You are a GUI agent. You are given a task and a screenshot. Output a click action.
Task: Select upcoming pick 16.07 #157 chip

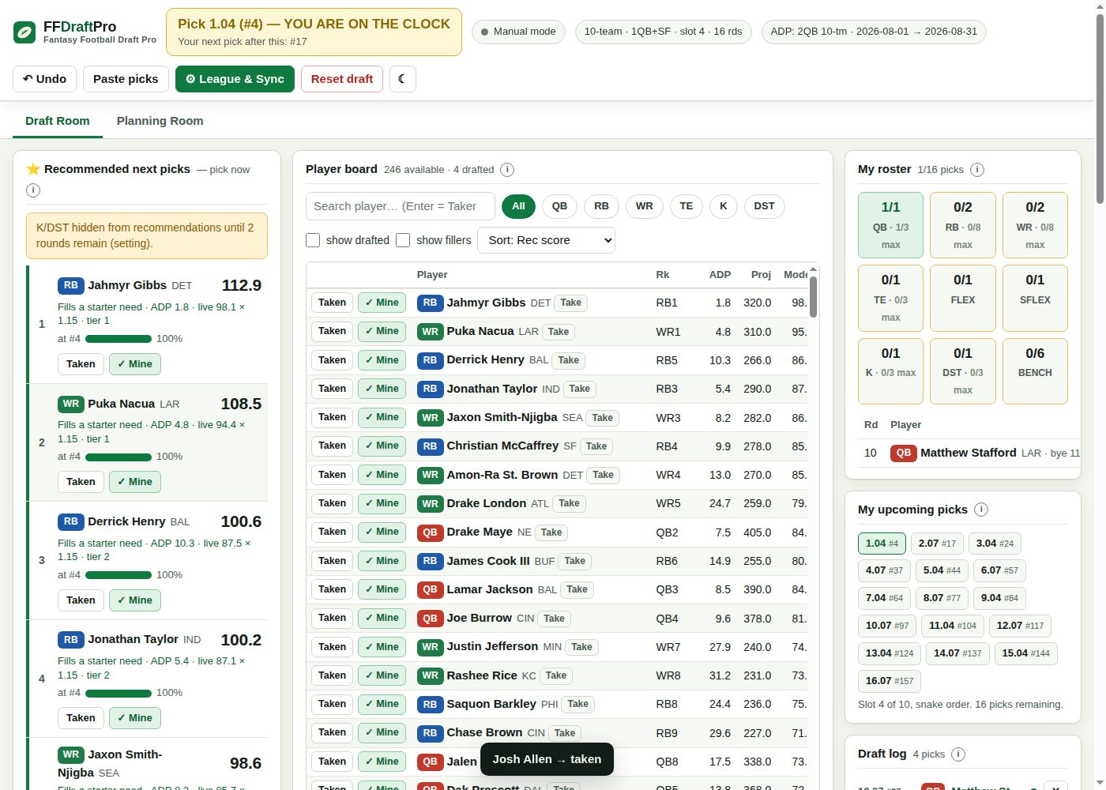(x=890, y=681)
